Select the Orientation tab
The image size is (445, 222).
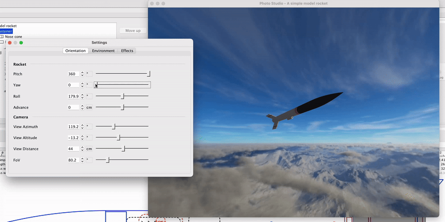tap(75, 51)
